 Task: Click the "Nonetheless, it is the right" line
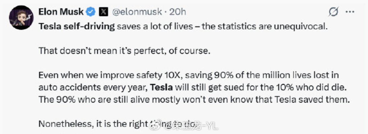[93, 124]
